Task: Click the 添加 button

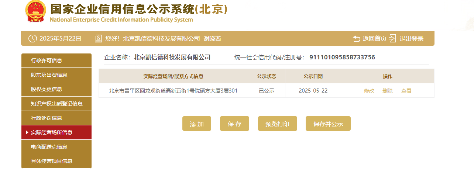Action: click(197, 124)
